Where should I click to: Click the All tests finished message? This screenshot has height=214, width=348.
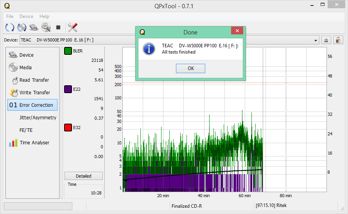pyautogui.click(x=179, y=52)
